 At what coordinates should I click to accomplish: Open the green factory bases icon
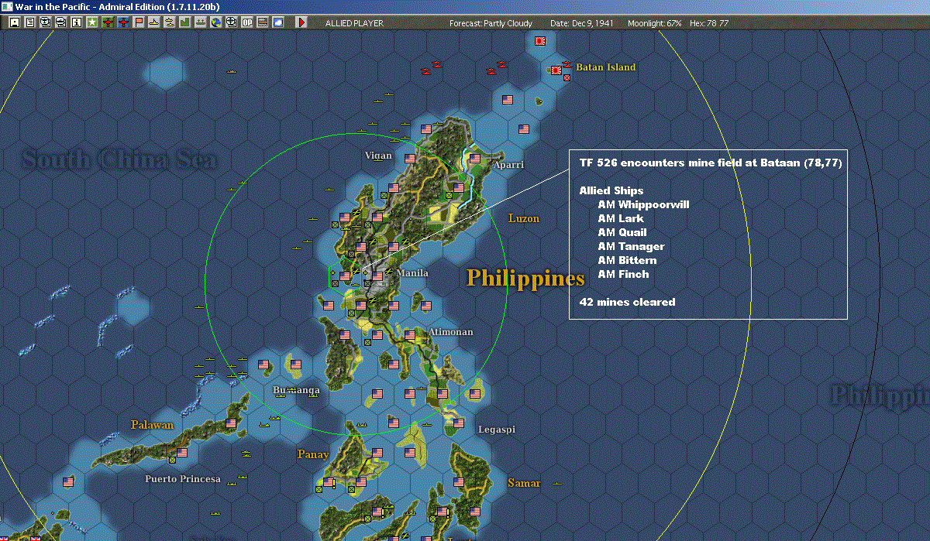184,22
